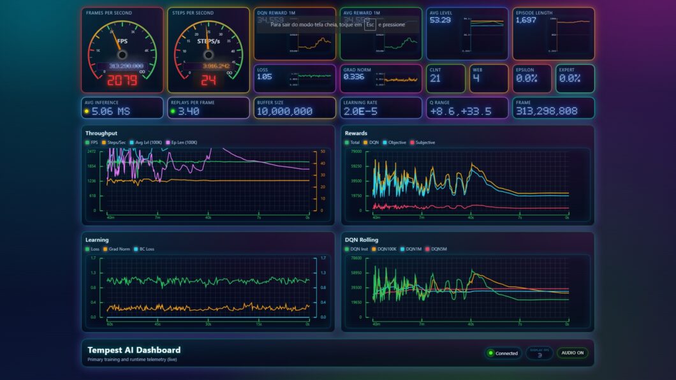The width and height of the screenshot is (676, 380).
Task: Select the Learning Rate stat card
Action: click(x=381, y=108)
